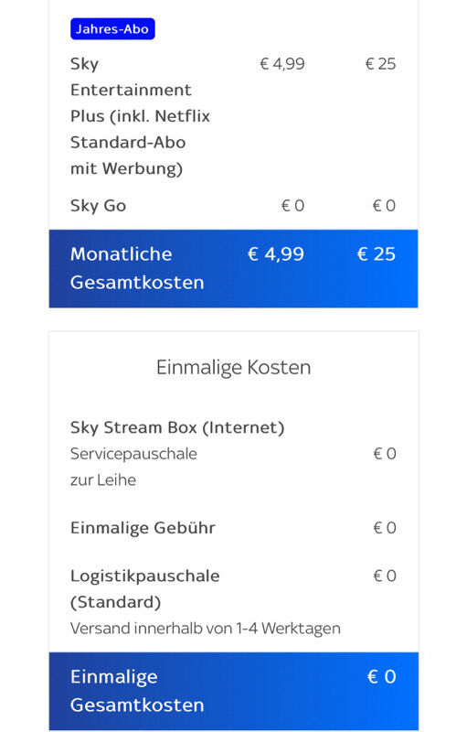Image resolution: width=467 pixels, height=732 pixels.
Task: Click the €0 price for Einmalige Gebühr
Action: 385,528
